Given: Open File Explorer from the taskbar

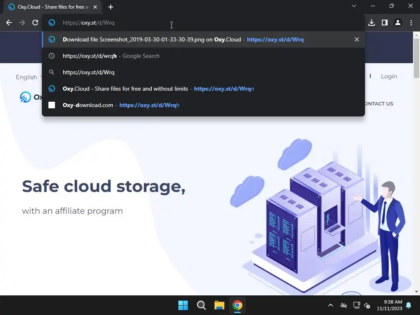Looking at the screenshot, I should tap(219, 305).
